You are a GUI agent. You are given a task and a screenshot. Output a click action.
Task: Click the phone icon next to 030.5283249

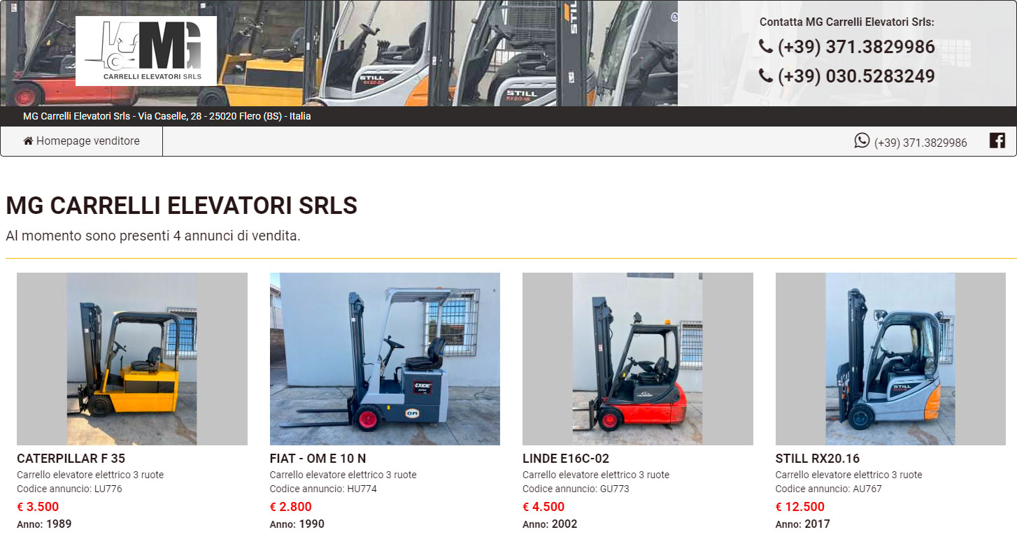766,76
